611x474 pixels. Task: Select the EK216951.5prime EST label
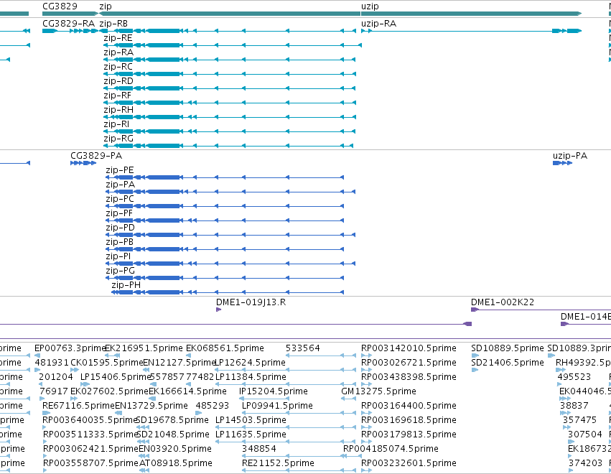(144, 348)
